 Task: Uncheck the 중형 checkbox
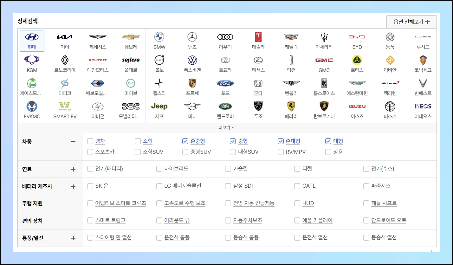click(233, 141)
